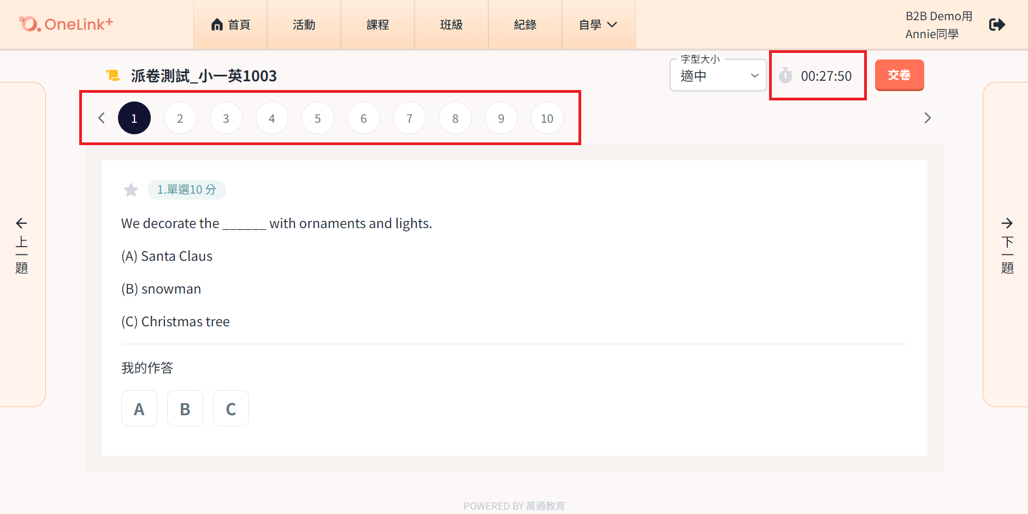This screenshot has height=514, width=1028.
Task: Click POWERED BY 萬通教育 footer text
Action: coord(514,506)
